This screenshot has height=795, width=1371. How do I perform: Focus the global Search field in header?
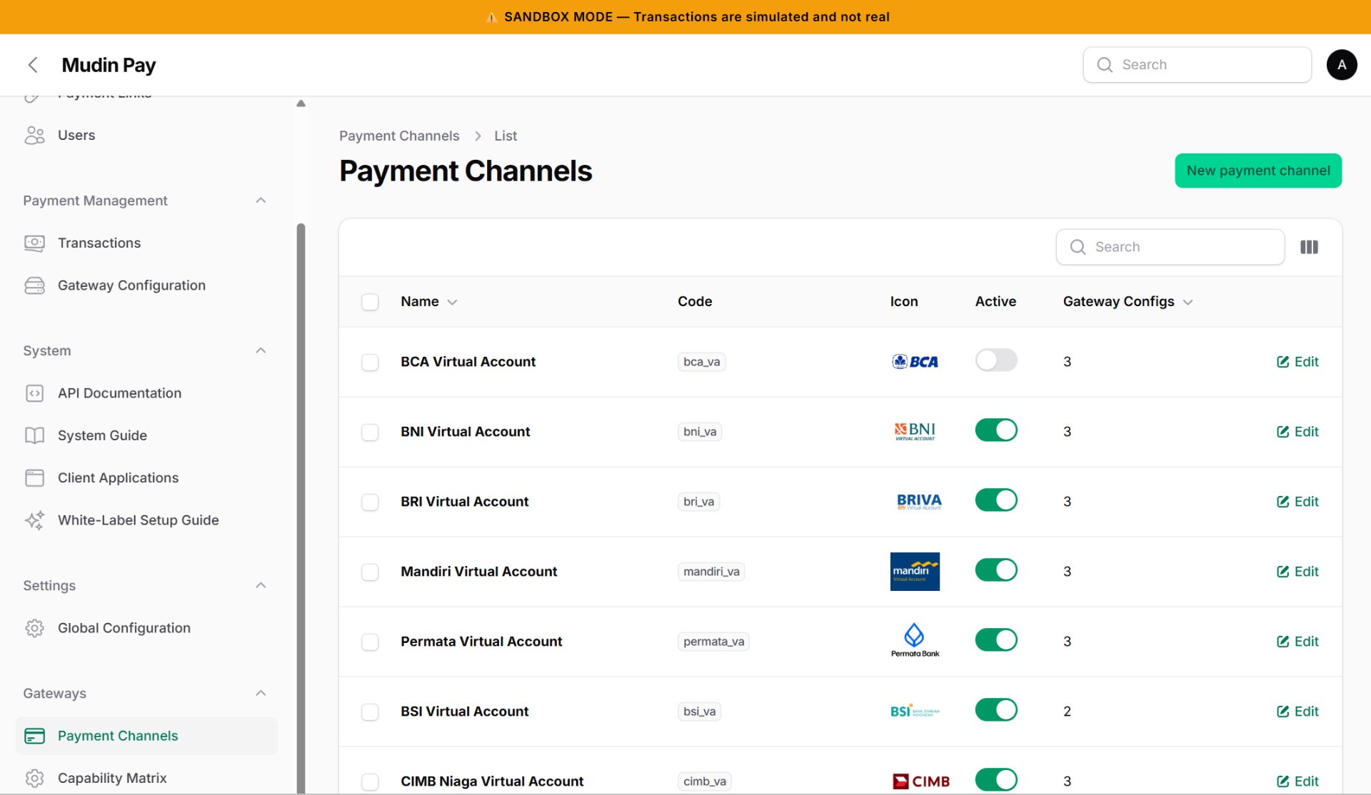coord(1197,65)
